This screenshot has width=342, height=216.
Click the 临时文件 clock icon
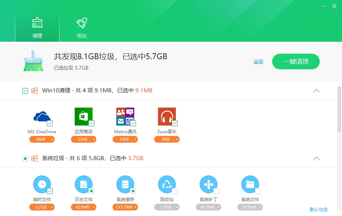(42, 184)
